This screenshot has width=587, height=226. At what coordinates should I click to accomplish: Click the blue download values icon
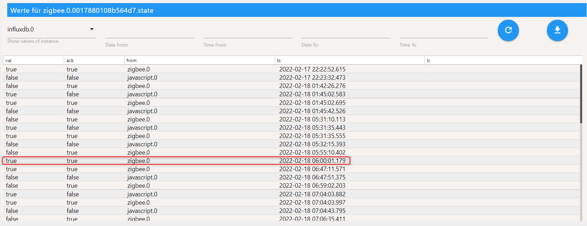(x=557, y=30)
